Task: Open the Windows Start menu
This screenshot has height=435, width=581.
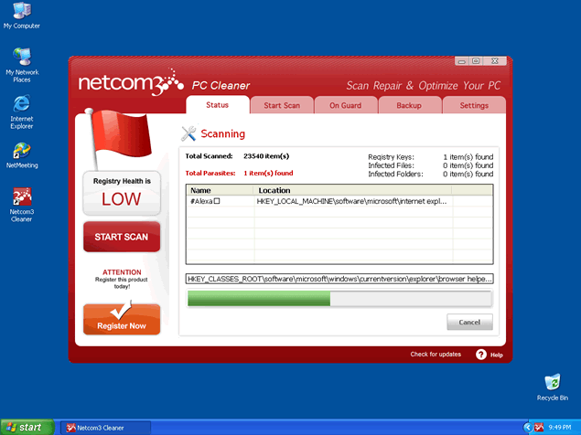Action: (x=25, y=427)
